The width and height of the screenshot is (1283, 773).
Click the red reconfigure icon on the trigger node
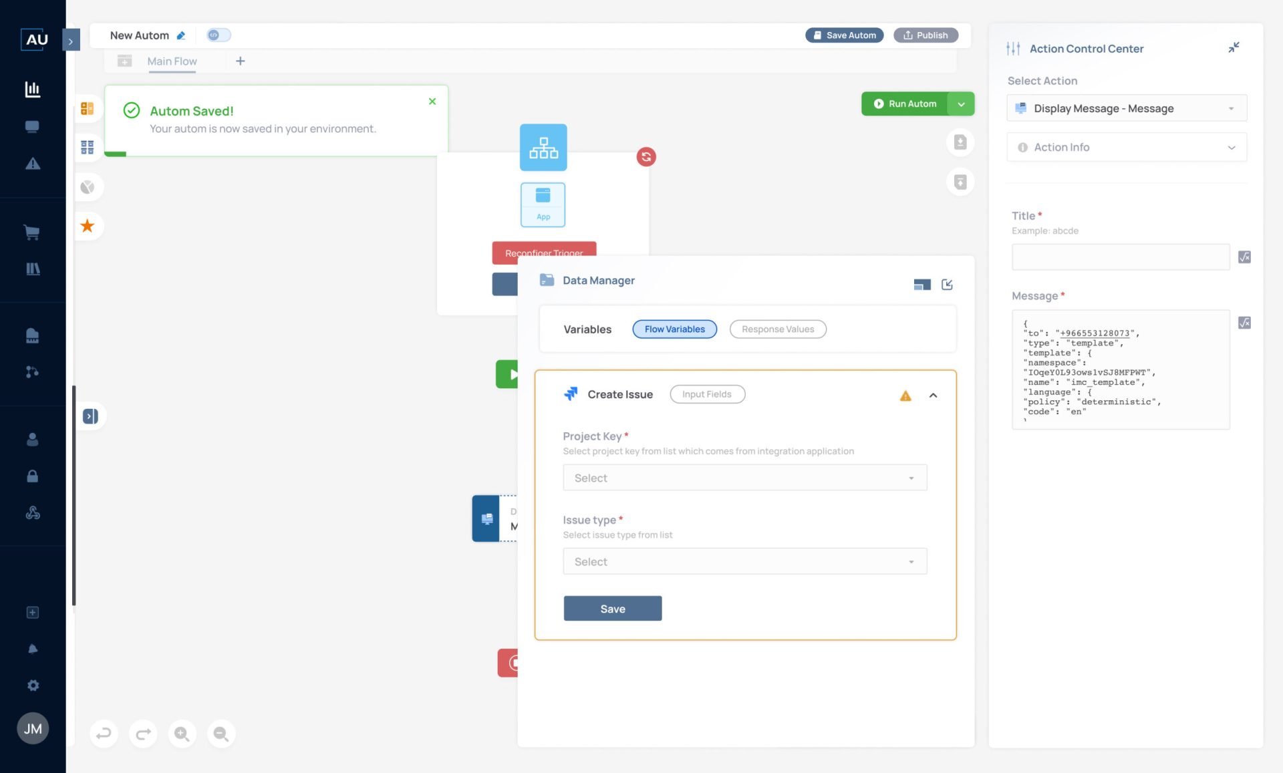646,157
